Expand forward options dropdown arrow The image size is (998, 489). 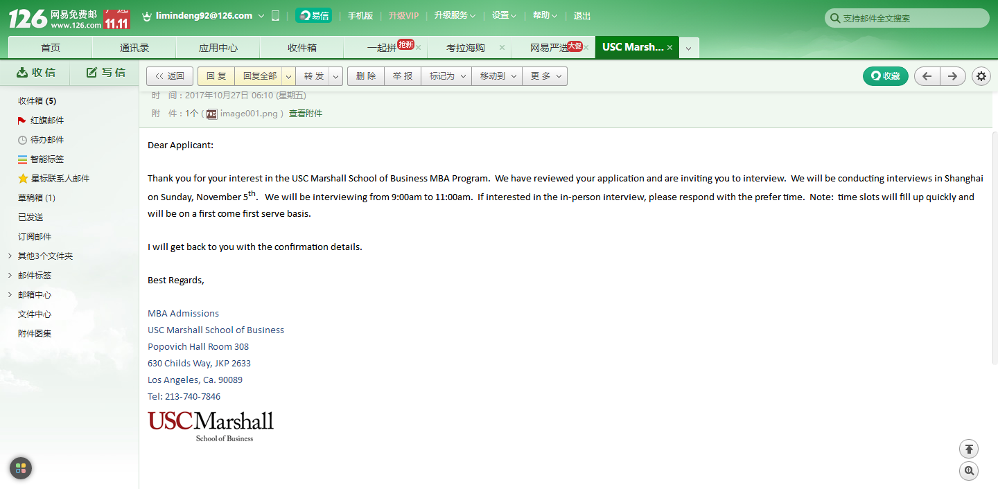[335, 76]
